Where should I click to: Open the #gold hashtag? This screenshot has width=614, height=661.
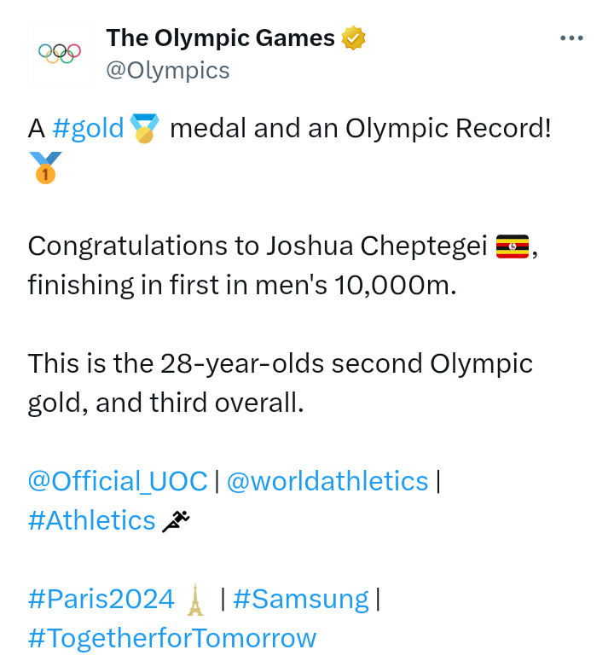88,128
